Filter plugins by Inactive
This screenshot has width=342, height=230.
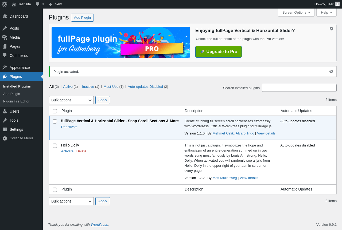coord(88,87)
